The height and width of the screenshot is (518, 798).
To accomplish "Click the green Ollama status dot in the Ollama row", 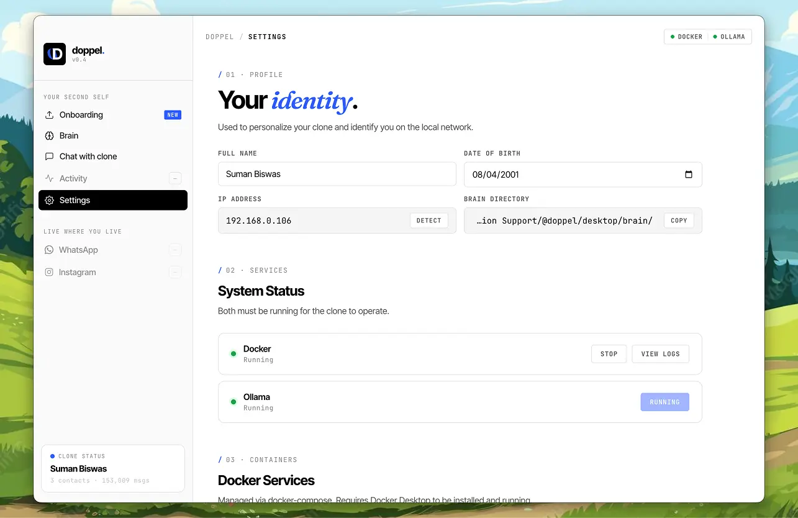I will pos(234,402).
